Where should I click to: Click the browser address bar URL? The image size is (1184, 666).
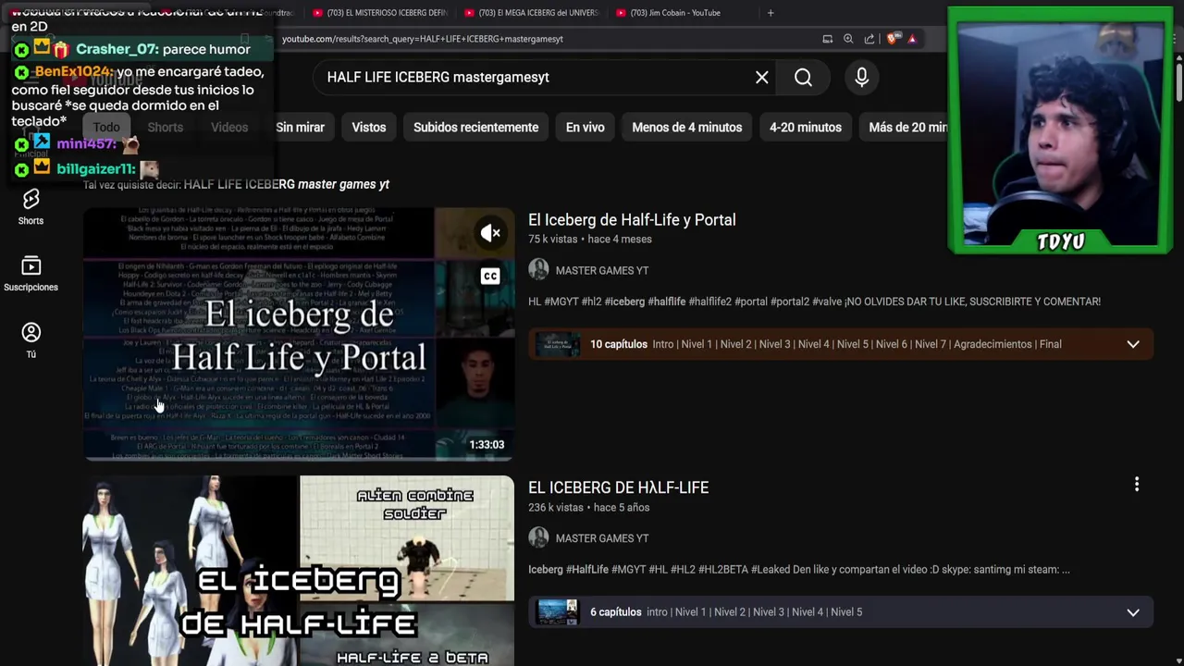point(422,39)
